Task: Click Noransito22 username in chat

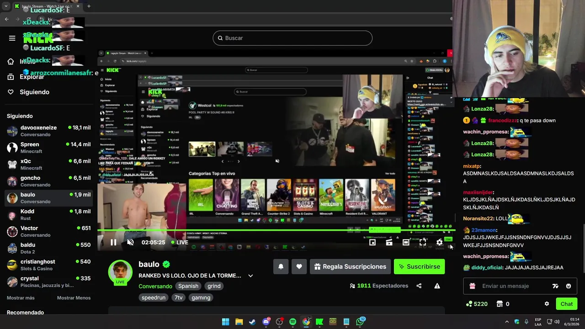Action: (478, 219)
